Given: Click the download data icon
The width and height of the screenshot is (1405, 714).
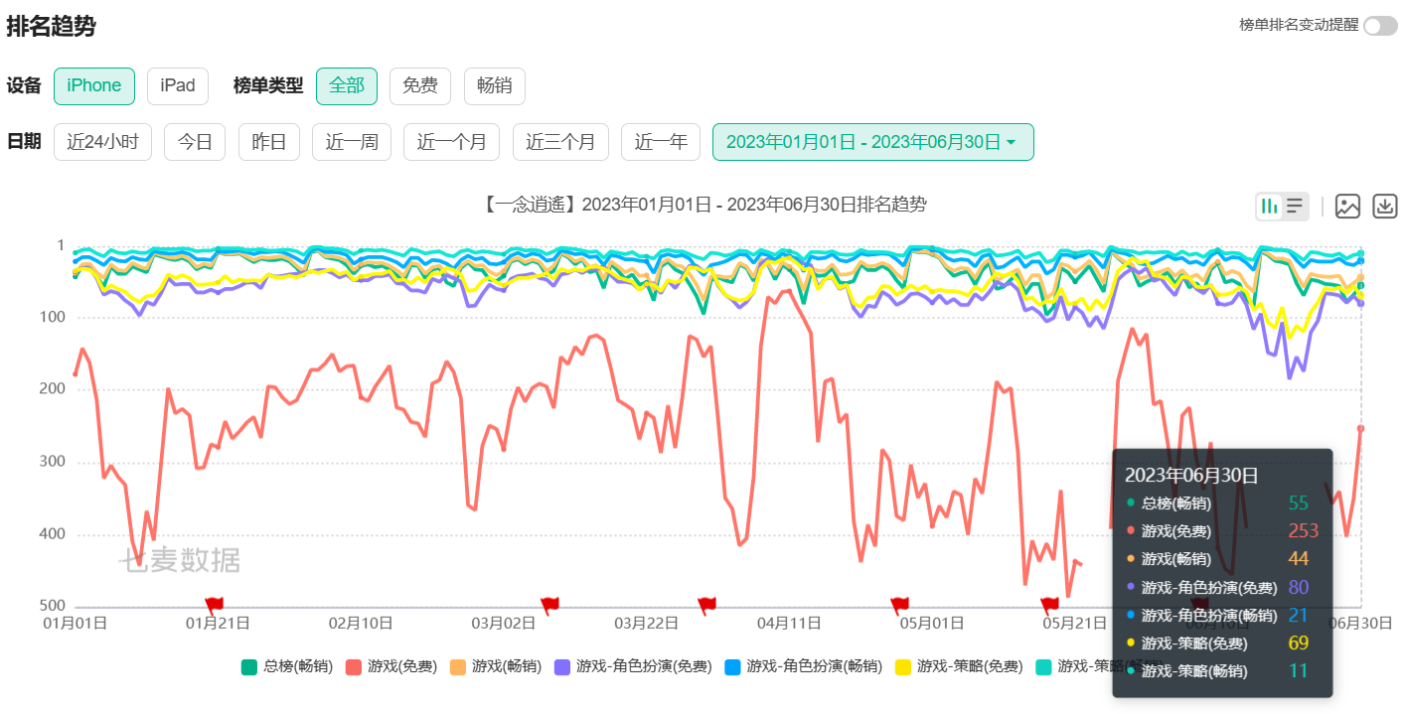Looking at the screenshot, I should click(x=1384, y=207).
